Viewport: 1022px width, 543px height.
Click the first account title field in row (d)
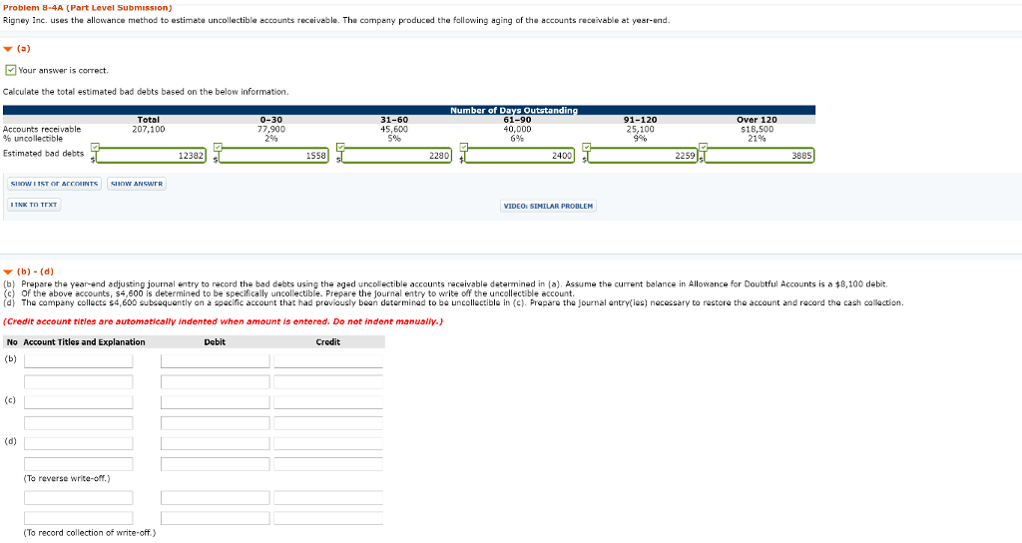[x=78, y=443]
